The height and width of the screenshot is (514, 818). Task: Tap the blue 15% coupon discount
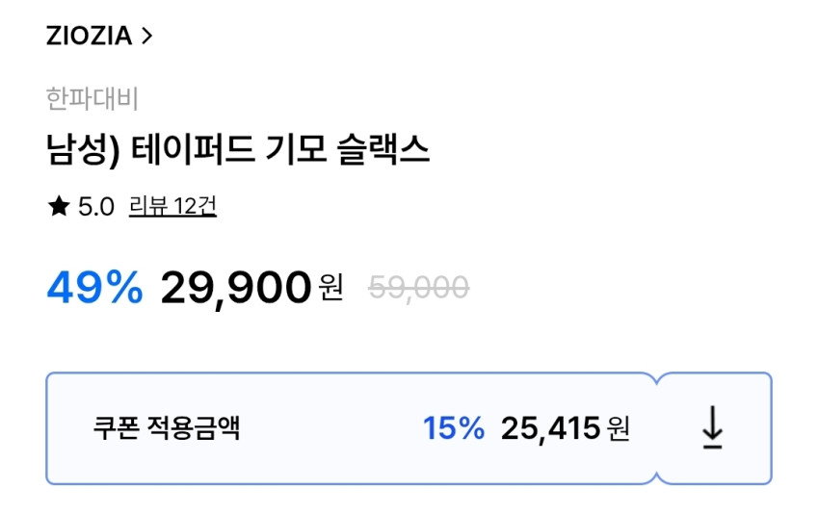click(x=453, y=428)
